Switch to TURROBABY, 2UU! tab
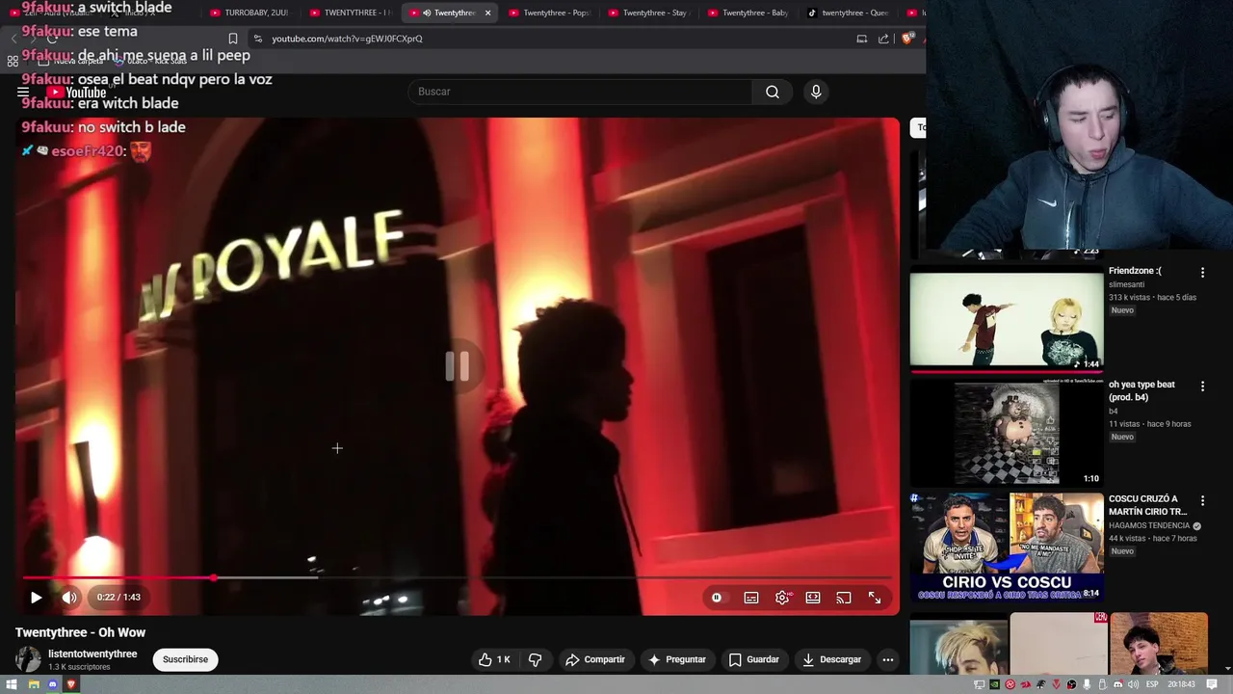Screen dimensions: 1233x694 coord(249,13)
